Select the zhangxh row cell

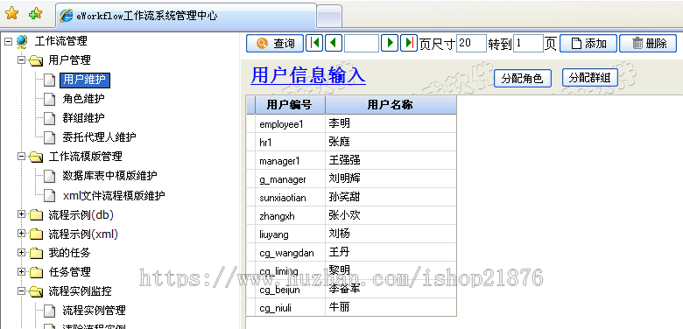pos(290,216)
